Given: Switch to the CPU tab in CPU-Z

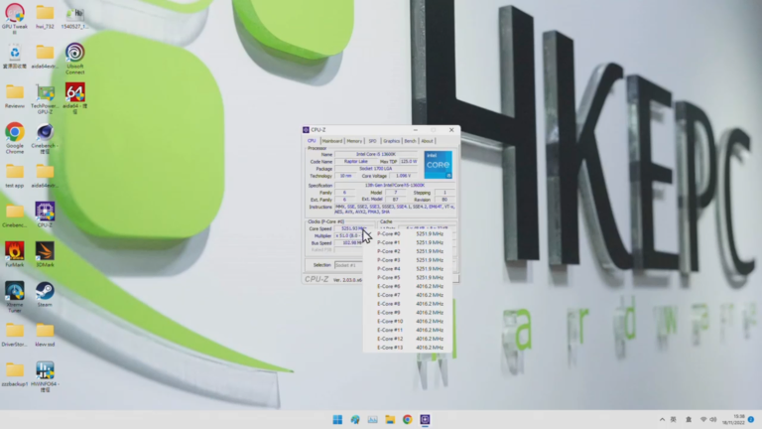Looking at the screenshot, I should pyautogui.click(x=312, y=141).
